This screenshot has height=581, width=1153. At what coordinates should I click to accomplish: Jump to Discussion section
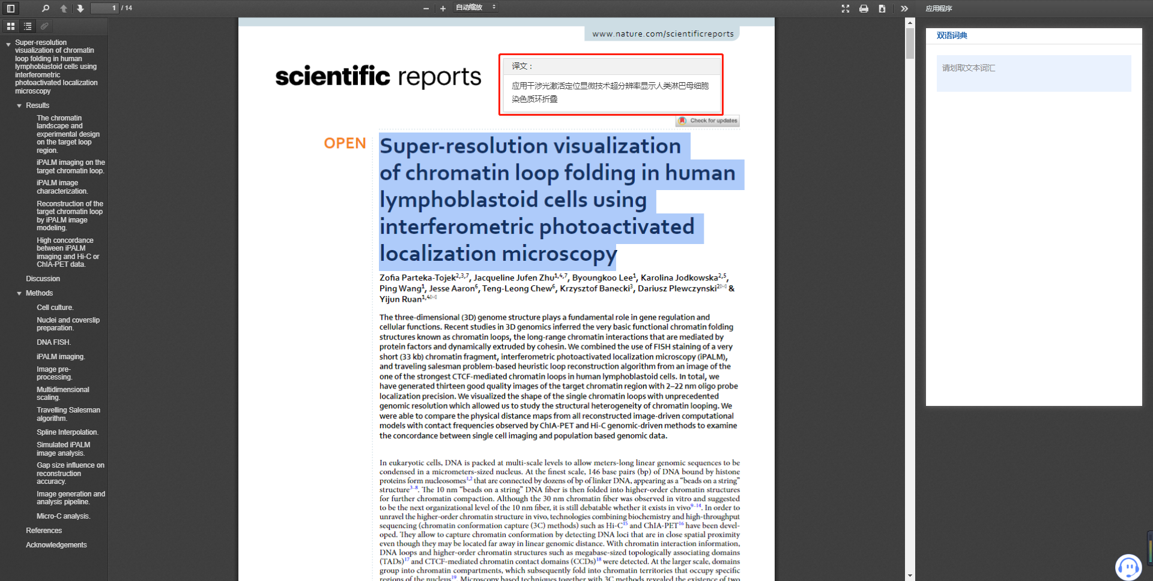coord(43,279)
